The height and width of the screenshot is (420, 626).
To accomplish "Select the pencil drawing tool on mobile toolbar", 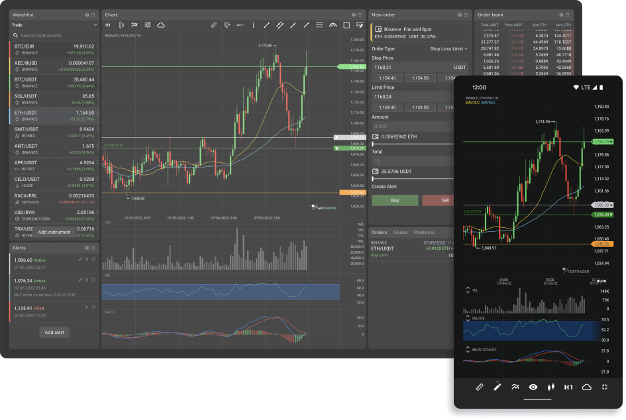I will coord(497,387).
